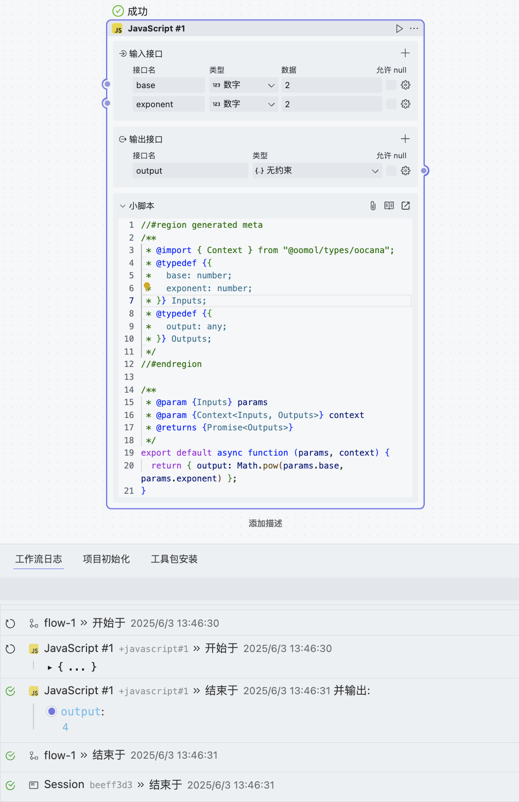Switch to 工具包安装 tab
Image resolution: width=519 pixels, height=802 pixels.
(174, 559)
